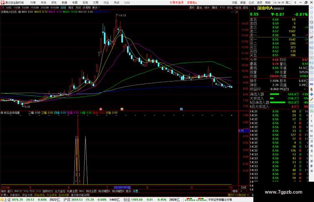The height and width of the screenshot is (202, 314).
Task: Open the 画线 drawing tool
Action: click(x=214, y=7)
